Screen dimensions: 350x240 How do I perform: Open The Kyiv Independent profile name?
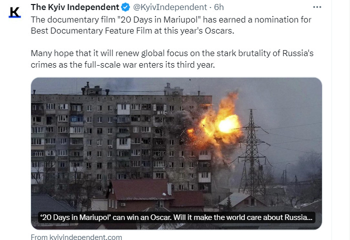(x=75, y=7)
